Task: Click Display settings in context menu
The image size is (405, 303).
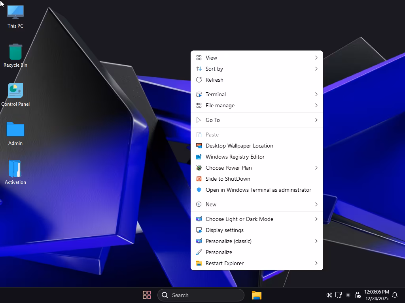Action: [x=224, y=230]
